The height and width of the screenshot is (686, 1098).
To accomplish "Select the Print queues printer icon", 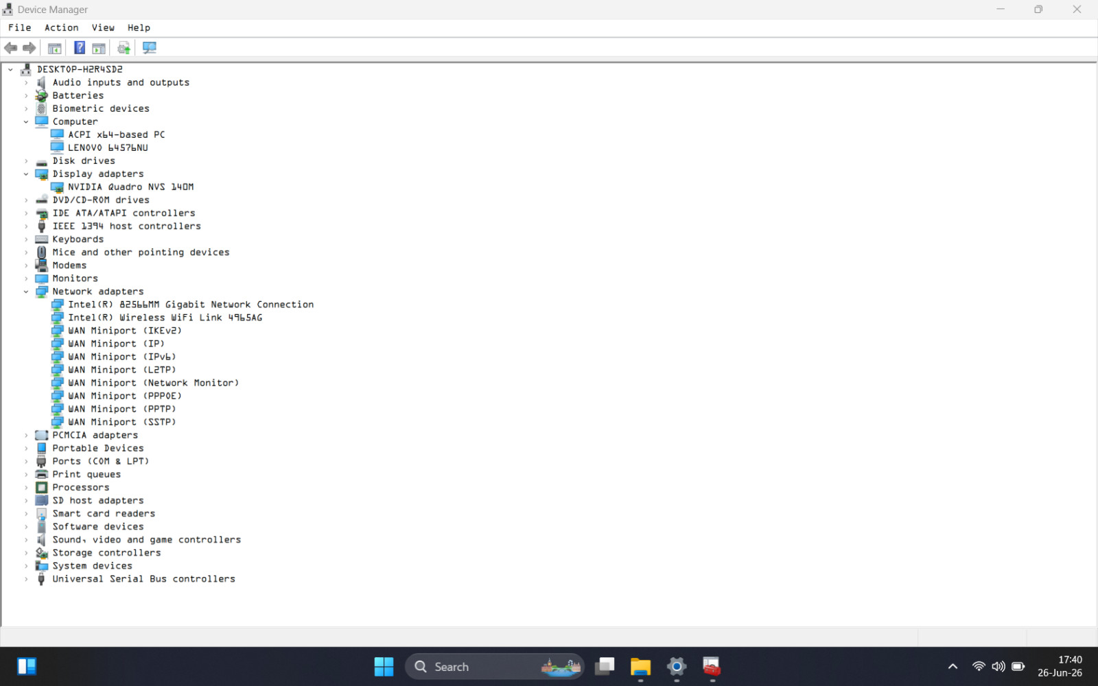I will [x=41, y=475].
